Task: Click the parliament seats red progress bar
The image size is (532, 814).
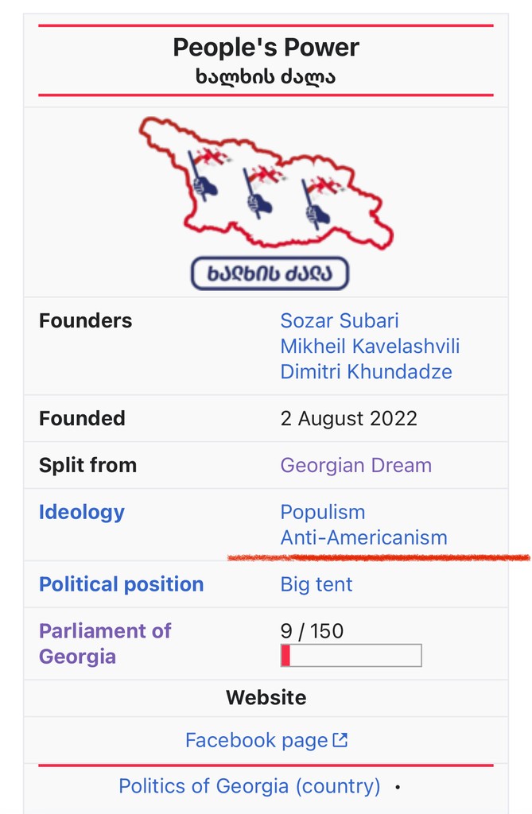Action: click(351, 655)
